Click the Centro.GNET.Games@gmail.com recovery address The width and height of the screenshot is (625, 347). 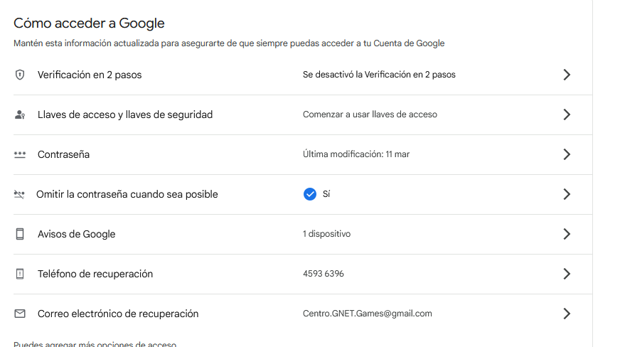tap(368, 314)
